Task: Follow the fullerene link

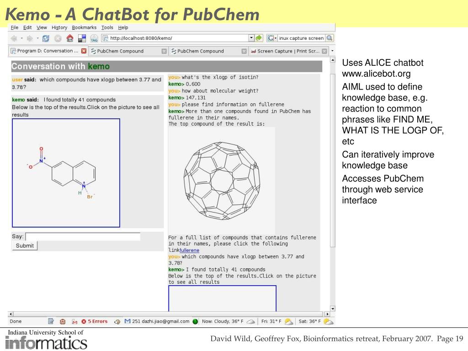Action: pyautogui.click(x=189, y=250)
